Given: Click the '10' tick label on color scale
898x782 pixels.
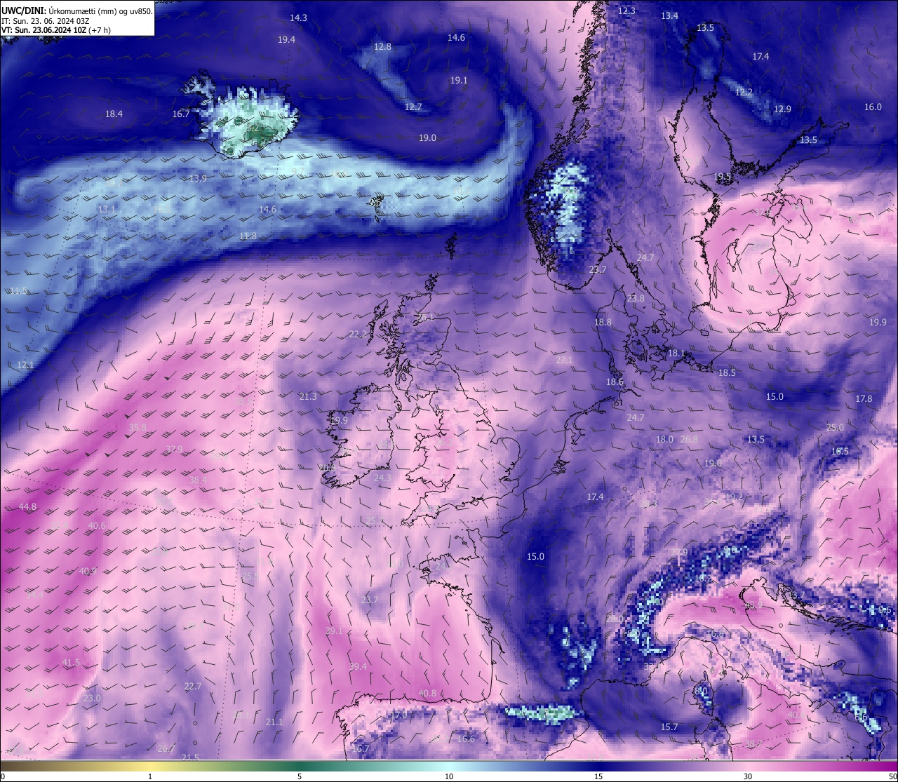Looking at the screenshot, I should click(449, 776).
